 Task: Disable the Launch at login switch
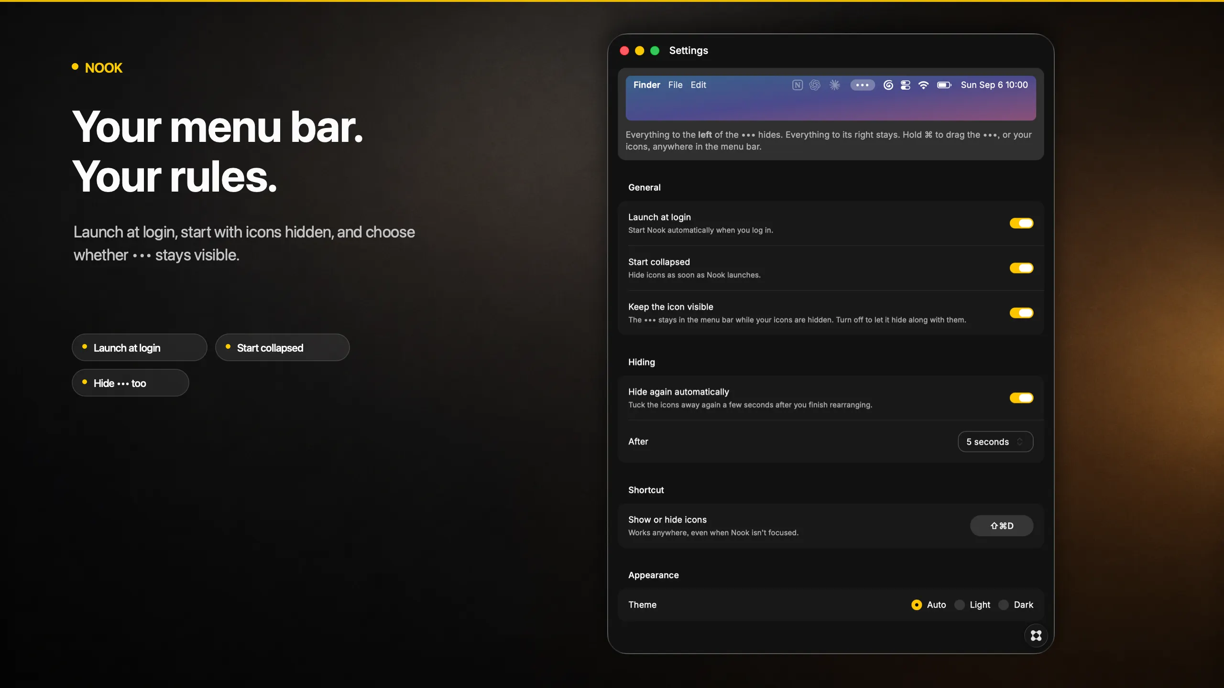(1021, 223)
